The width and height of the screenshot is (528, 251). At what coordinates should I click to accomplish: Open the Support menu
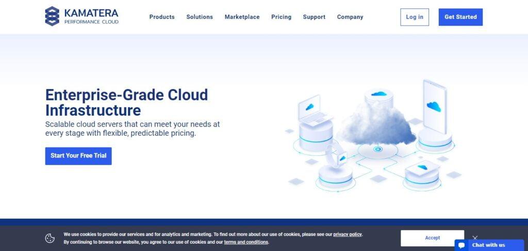click(x=314, y=17)
